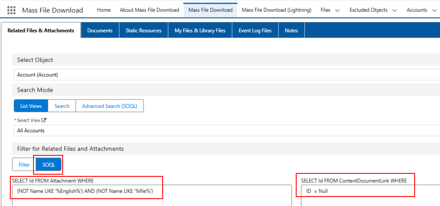The image size is (440, 206).
Task: Switch to My Files & Library Files tab
Action: pyautogui.click(x=200, y=30)
